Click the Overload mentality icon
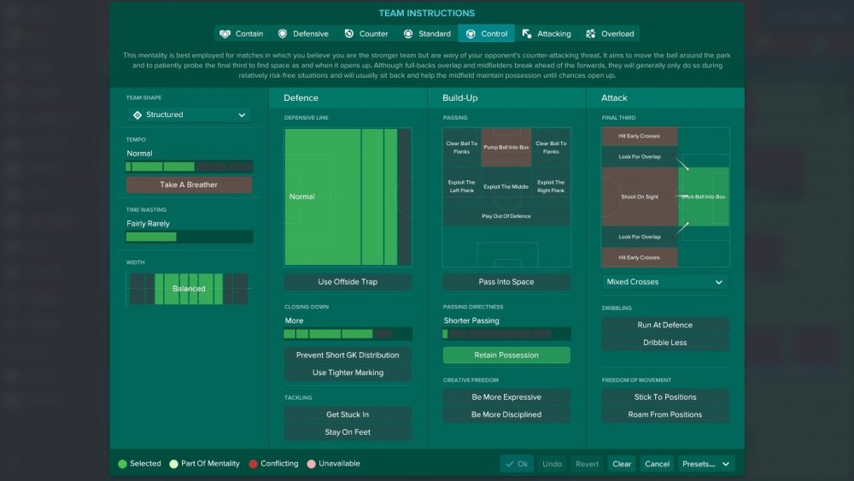This screenshot has width=854, height=481. pos(590,34)
